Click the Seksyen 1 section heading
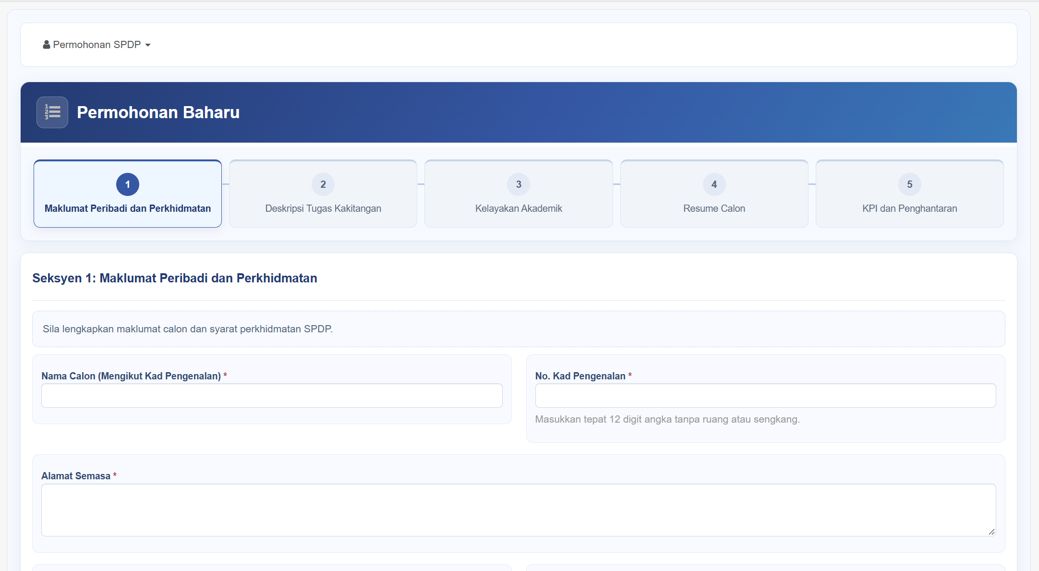 175,278
